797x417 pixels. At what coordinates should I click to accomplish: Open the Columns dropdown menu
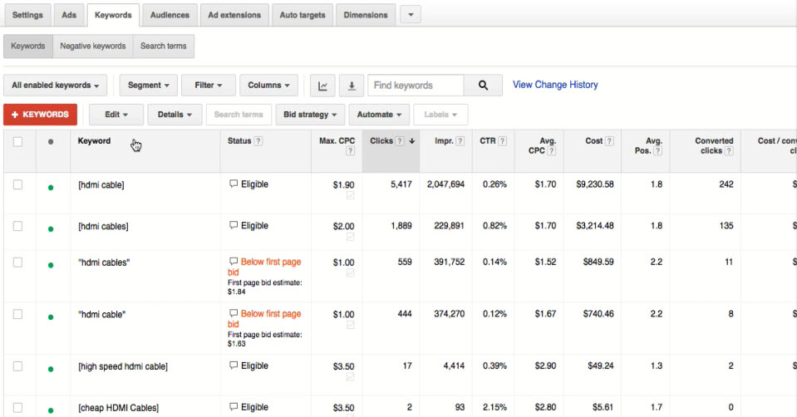click(x=268, y=86)
